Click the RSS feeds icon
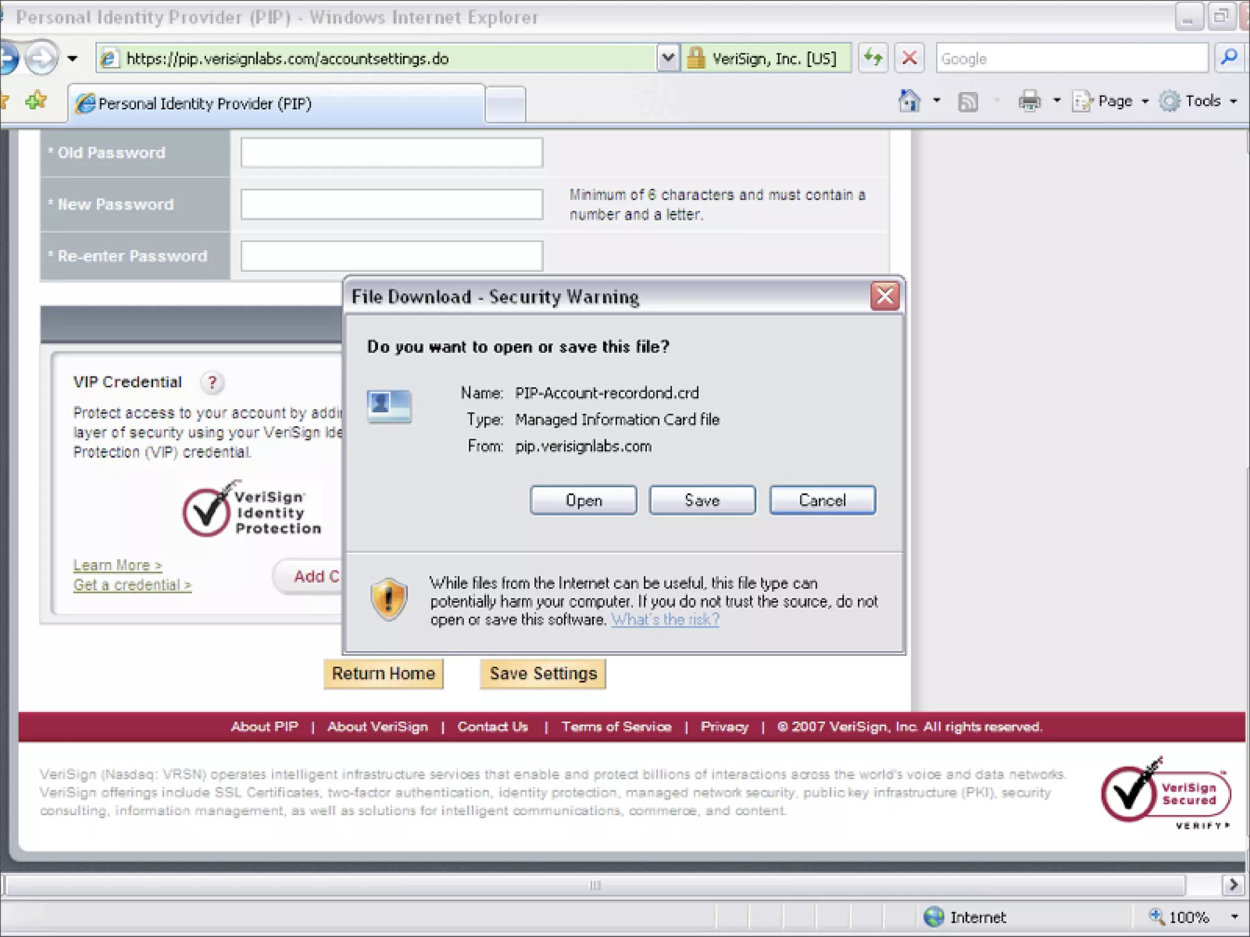1250x937 pixels. (x=967, y=101)
